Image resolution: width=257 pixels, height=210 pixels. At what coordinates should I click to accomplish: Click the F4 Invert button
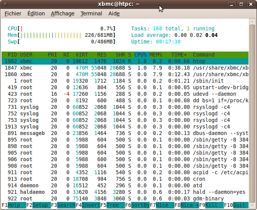pyautogui.click(x=88, y=205)
